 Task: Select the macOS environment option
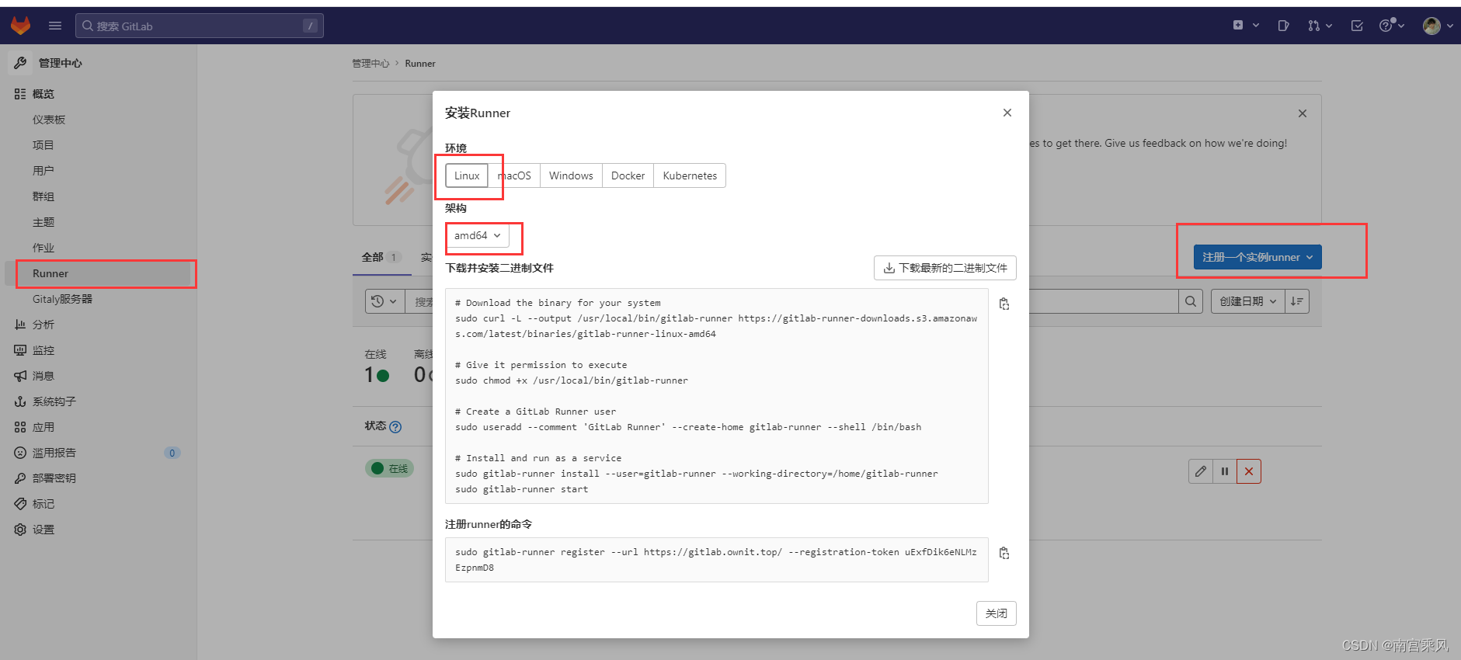click(514, 175)
